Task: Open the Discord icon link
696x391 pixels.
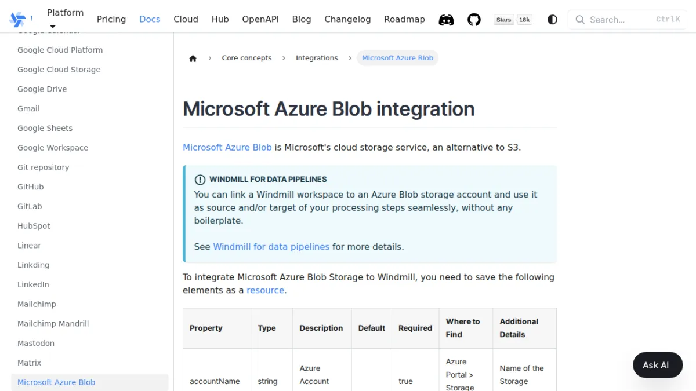Action: pyautogui.click(x=446, y=20)
